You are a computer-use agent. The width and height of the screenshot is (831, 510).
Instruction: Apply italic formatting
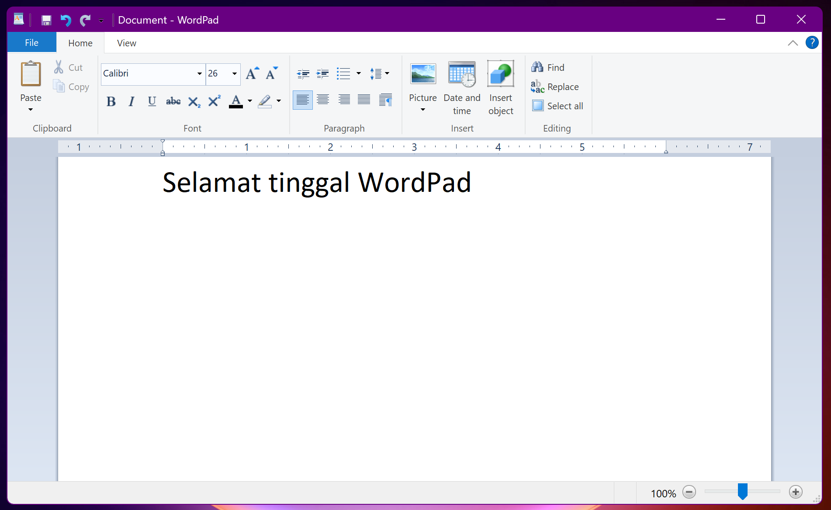point(131,101)
